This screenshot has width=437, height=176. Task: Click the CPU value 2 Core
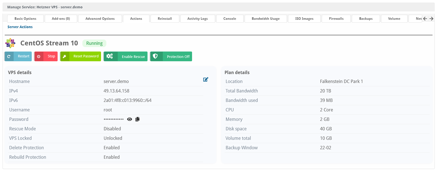click(326, 110)
